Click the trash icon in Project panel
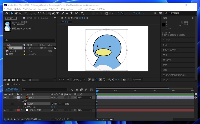Image resolution: width=200 pixels, height=124 pixels. coord(30,80)
